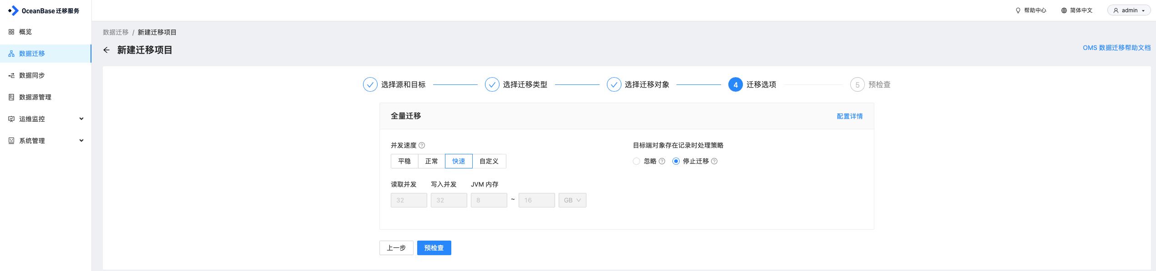
Task: Choose 正常 concurrency speed
Action: [432, 161]
